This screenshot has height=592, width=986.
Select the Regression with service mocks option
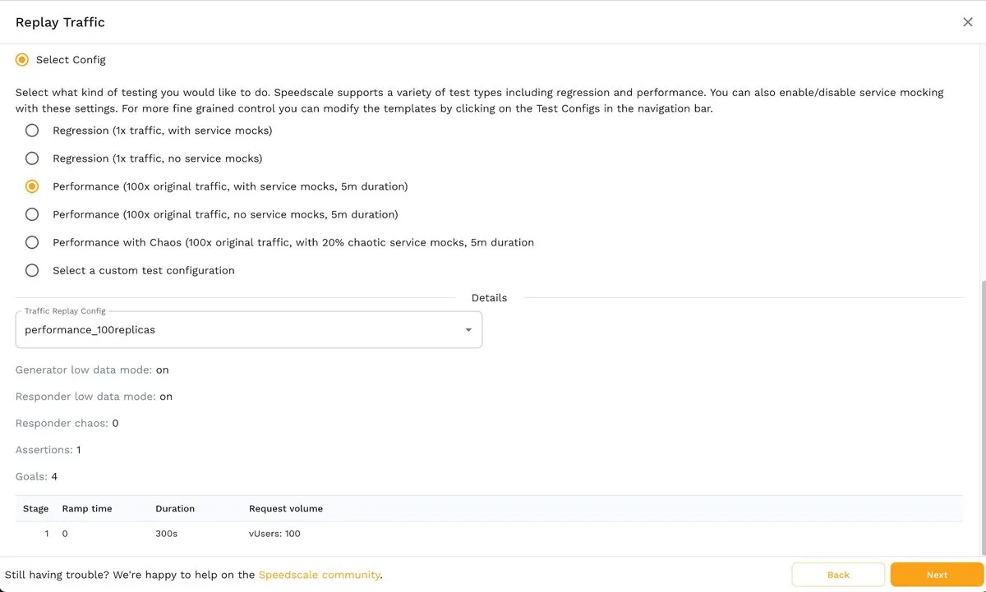click(x=30, y=130)
